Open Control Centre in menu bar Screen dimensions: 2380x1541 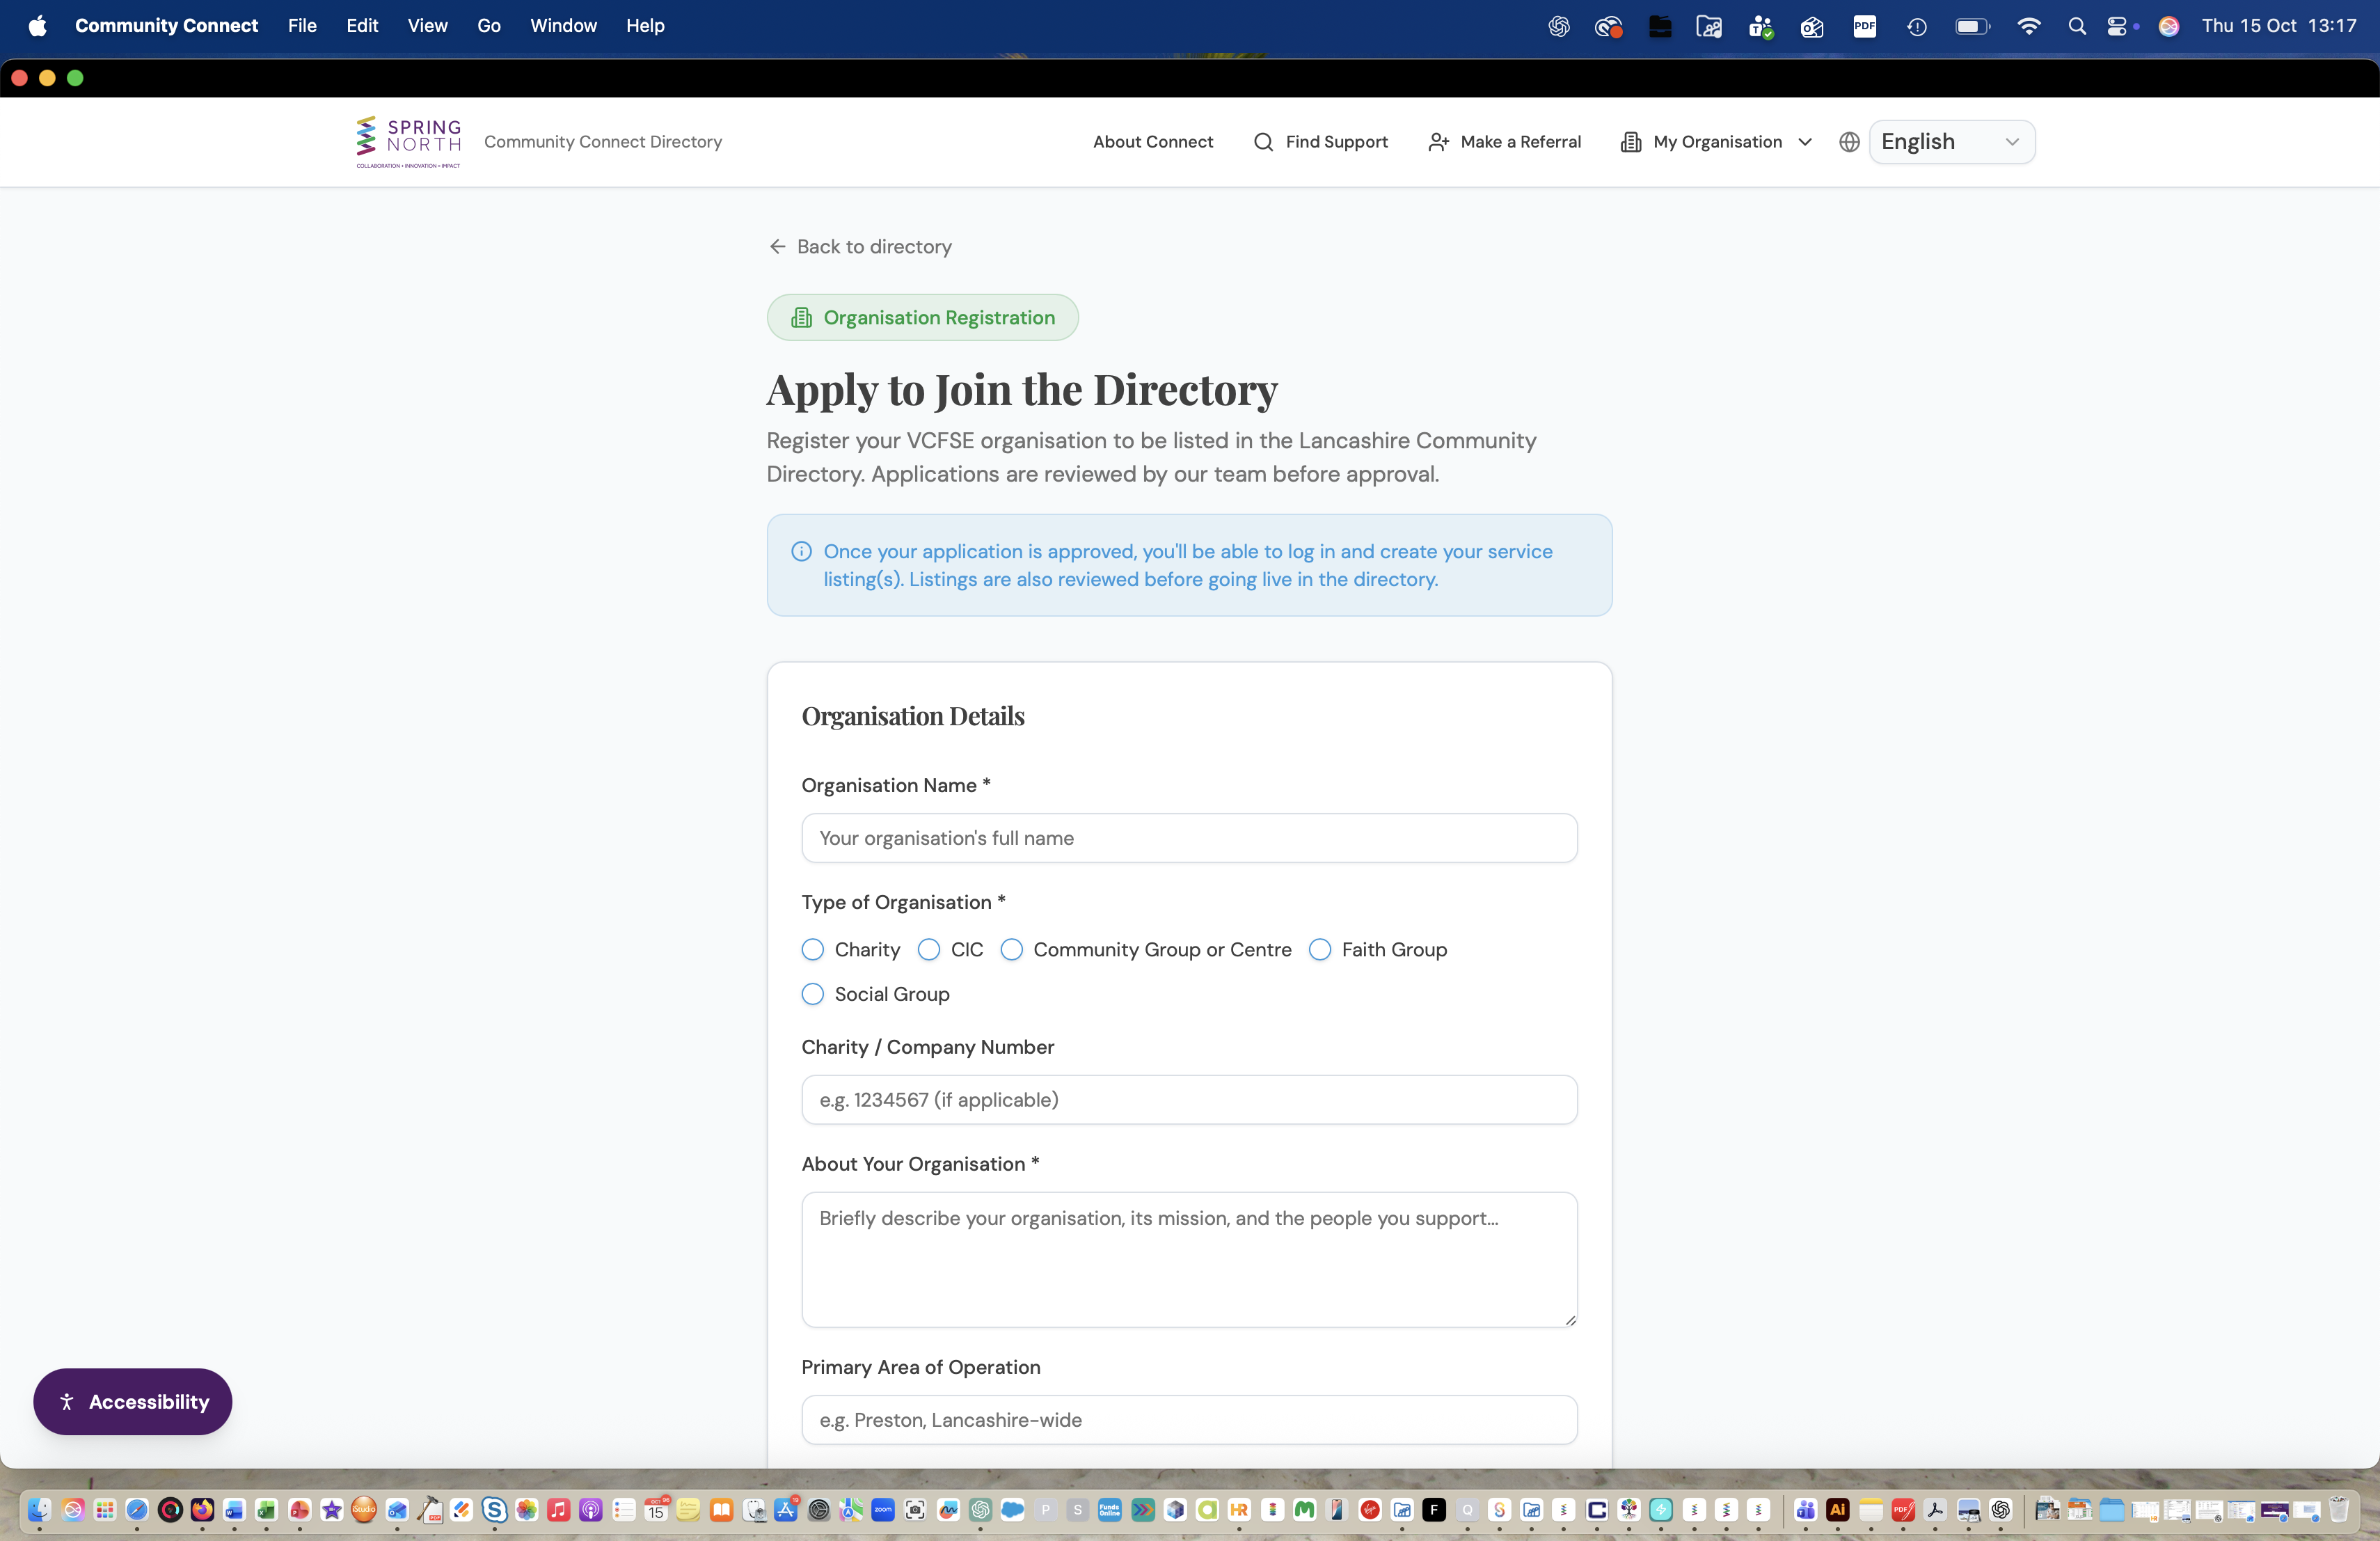(x=2118, y=26)
